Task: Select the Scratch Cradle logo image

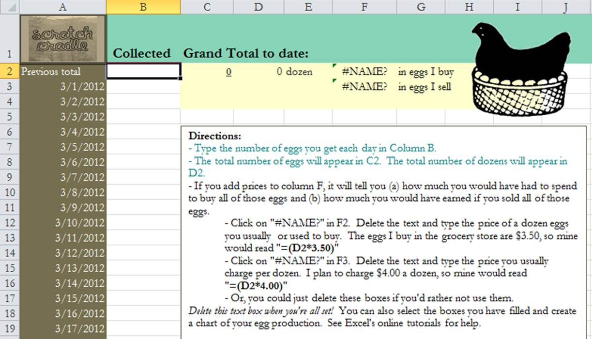Action: (x=63, y=39)
